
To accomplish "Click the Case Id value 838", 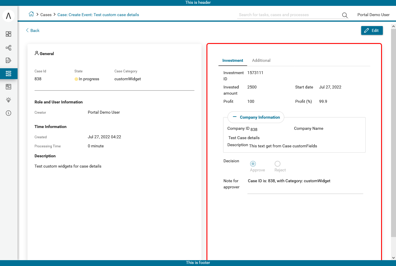I will (x=38, y=79).
